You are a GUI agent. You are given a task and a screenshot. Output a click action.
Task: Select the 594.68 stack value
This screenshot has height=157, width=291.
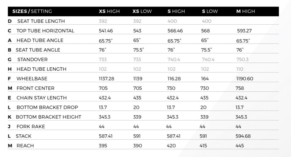tap(243, 136)
